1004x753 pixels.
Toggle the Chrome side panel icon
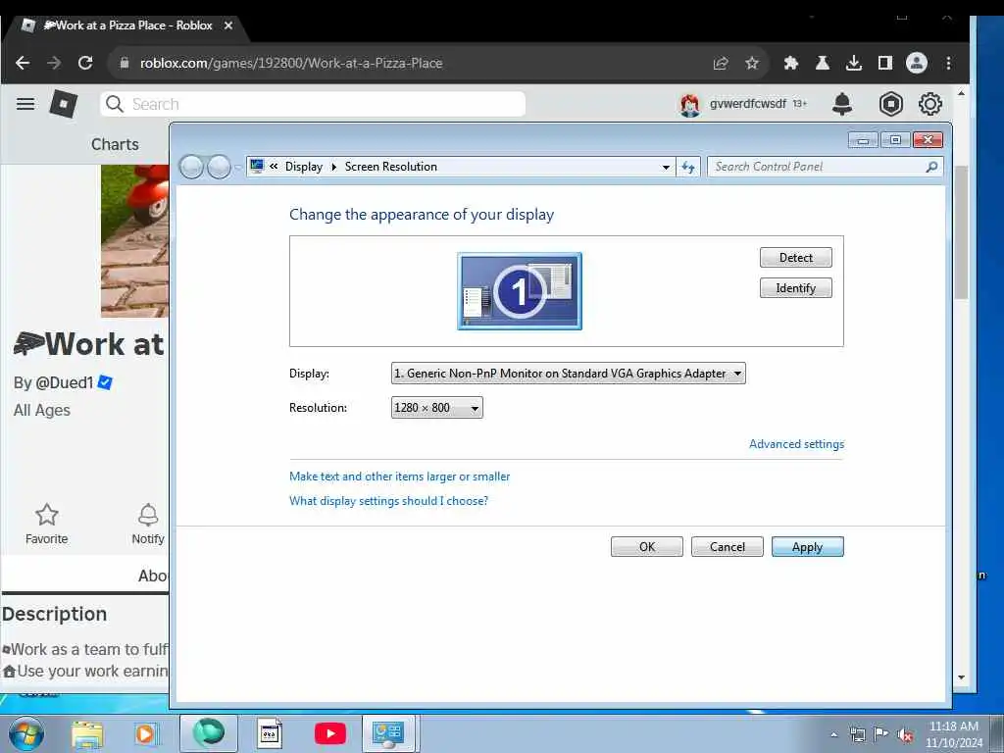(x=885, y=63)
